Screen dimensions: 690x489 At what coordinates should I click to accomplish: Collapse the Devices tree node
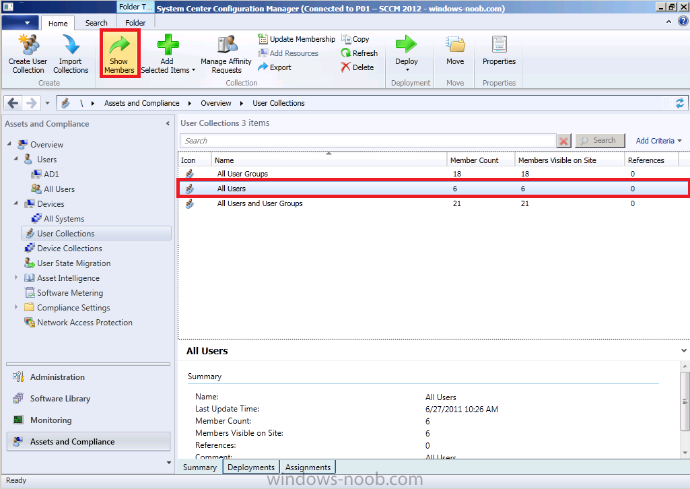pos(16,203)
